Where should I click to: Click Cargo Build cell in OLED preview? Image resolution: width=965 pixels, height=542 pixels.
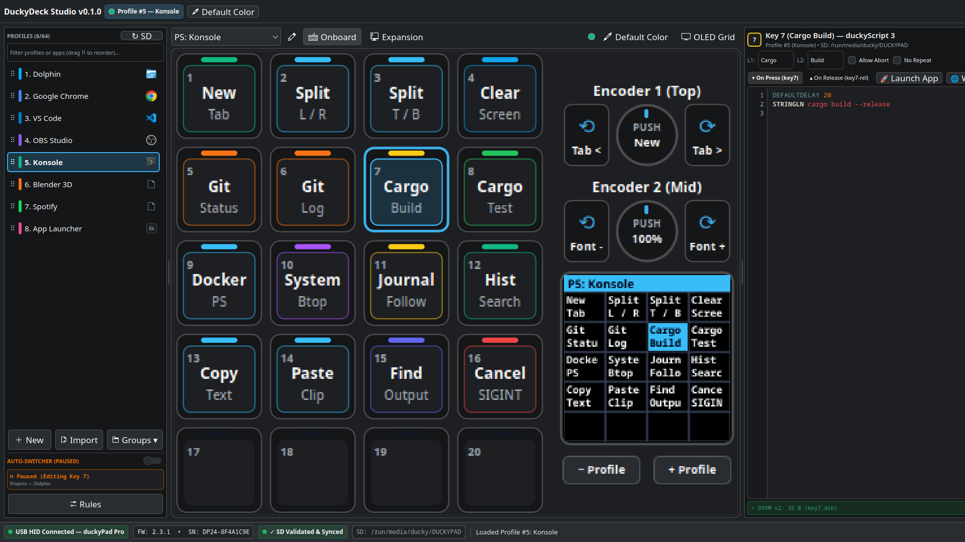click(x=667, y=337)
